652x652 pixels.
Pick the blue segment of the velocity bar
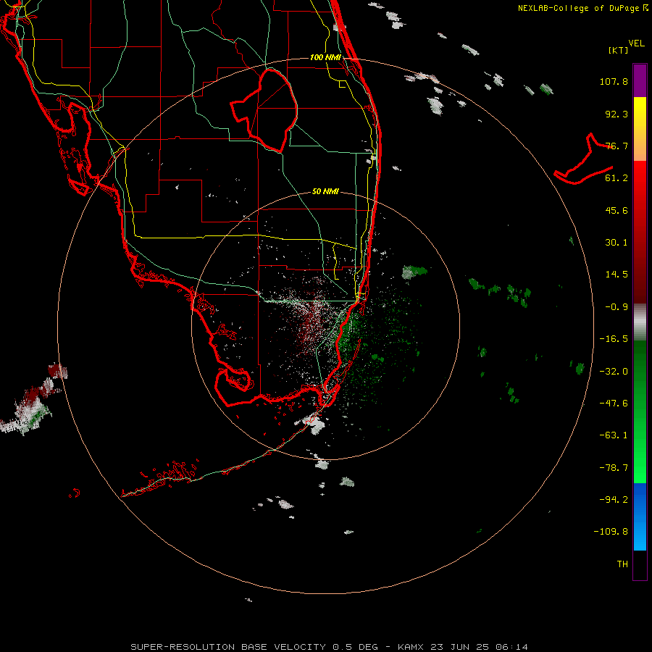640,517
